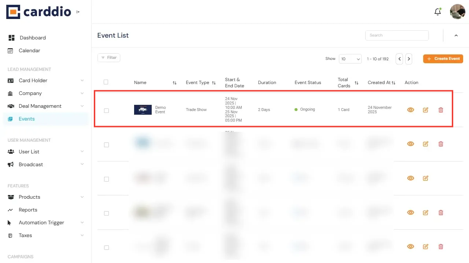Tick the checkbox of the second event row
This screenshot has height=263, width=469.
pos(106,145)
